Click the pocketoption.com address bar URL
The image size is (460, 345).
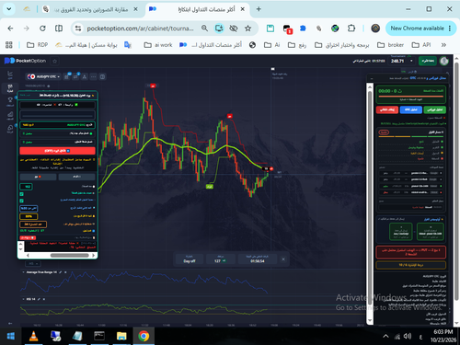pos(140,29)
